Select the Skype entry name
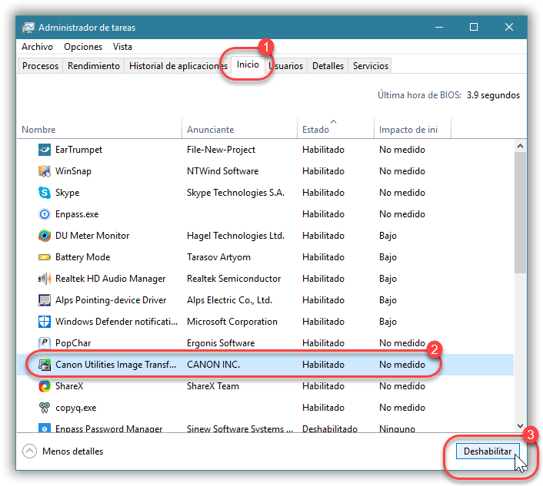Image resolution: width=543 pixels, height=486 pixels. pyautogui.click(x=67, y=193)
